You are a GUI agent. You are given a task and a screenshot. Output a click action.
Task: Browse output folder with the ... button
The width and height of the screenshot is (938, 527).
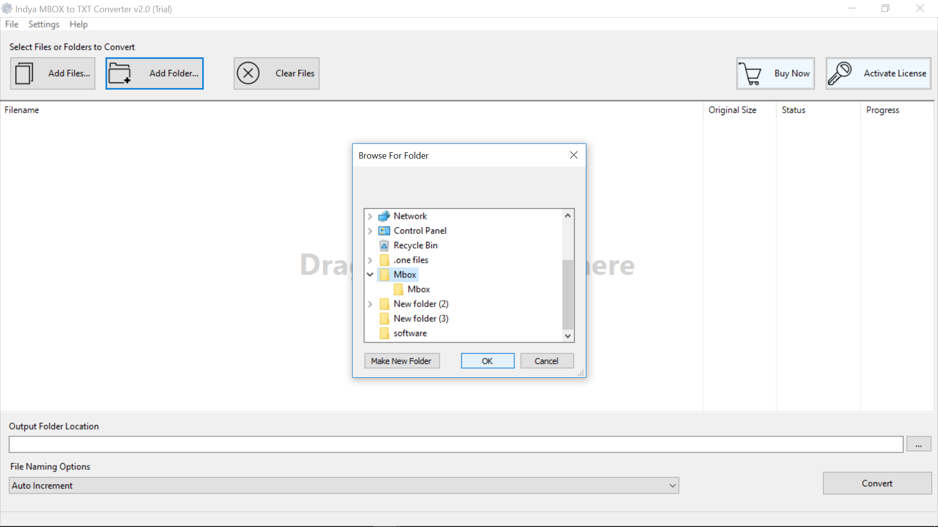(x=918, y=444)
